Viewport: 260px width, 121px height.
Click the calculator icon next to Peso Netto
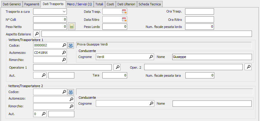tap(72, 27)
